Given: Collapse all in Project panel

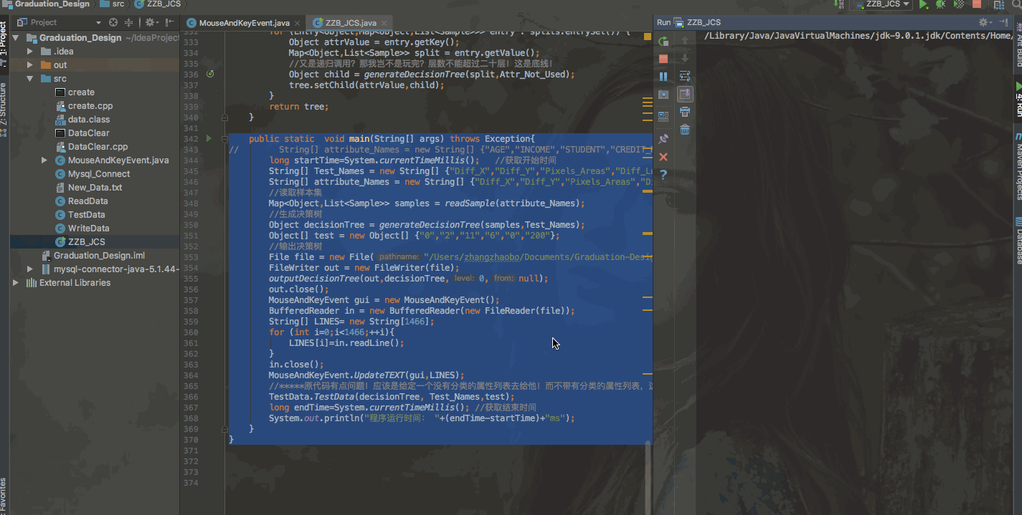Looking at the screenshot, I should (129, 23).
